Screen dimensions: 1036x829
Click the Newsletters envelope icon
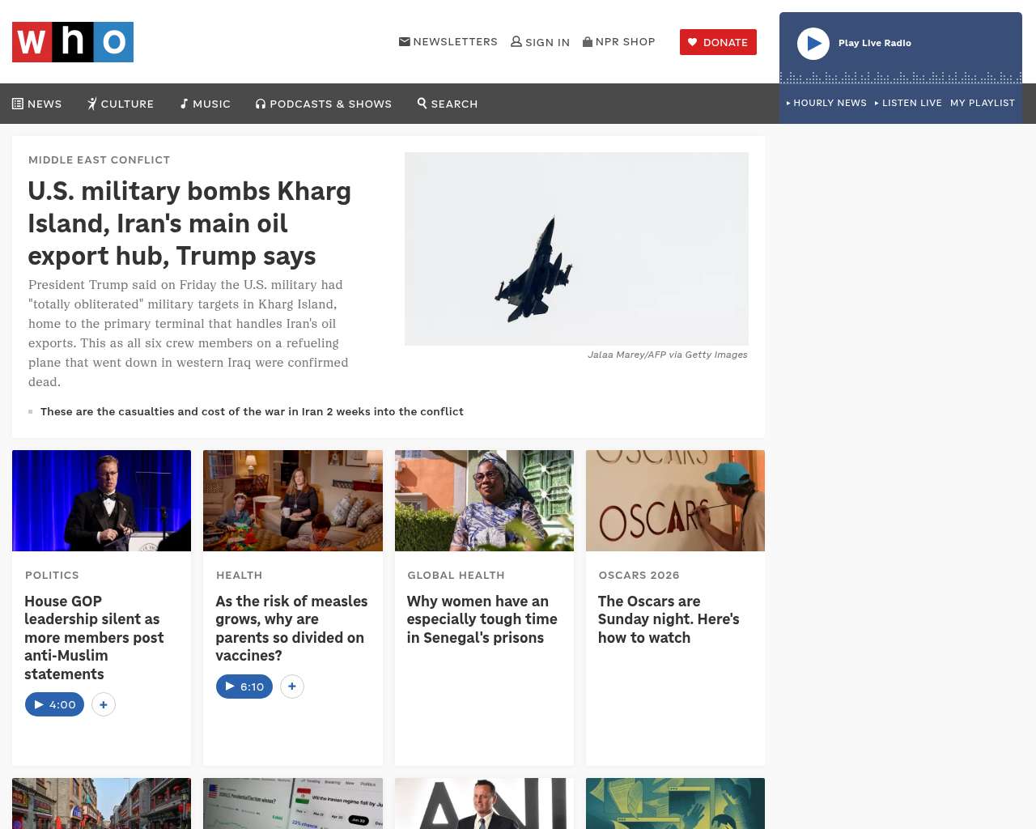405,41
